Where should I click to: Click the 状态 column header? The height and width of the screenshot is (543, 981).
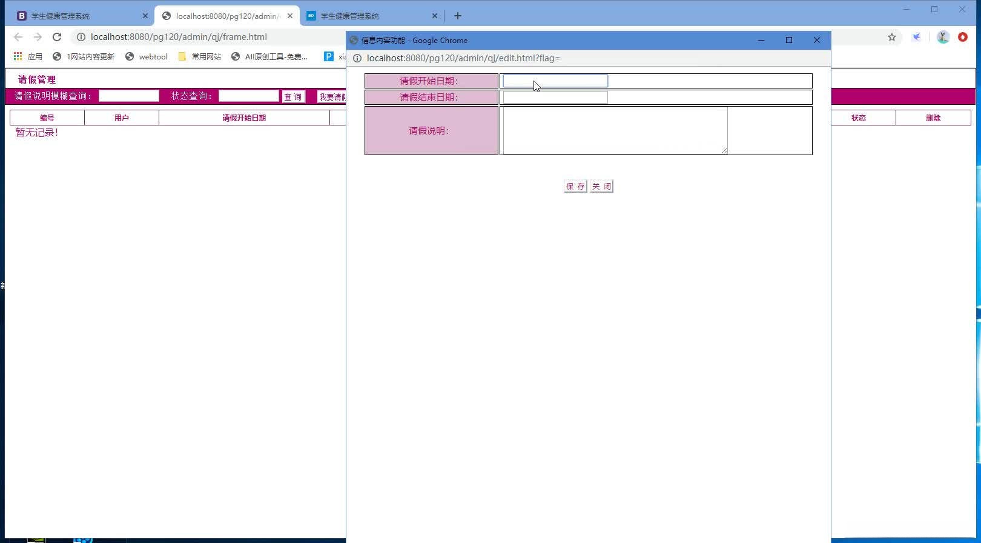pos(859,118)
